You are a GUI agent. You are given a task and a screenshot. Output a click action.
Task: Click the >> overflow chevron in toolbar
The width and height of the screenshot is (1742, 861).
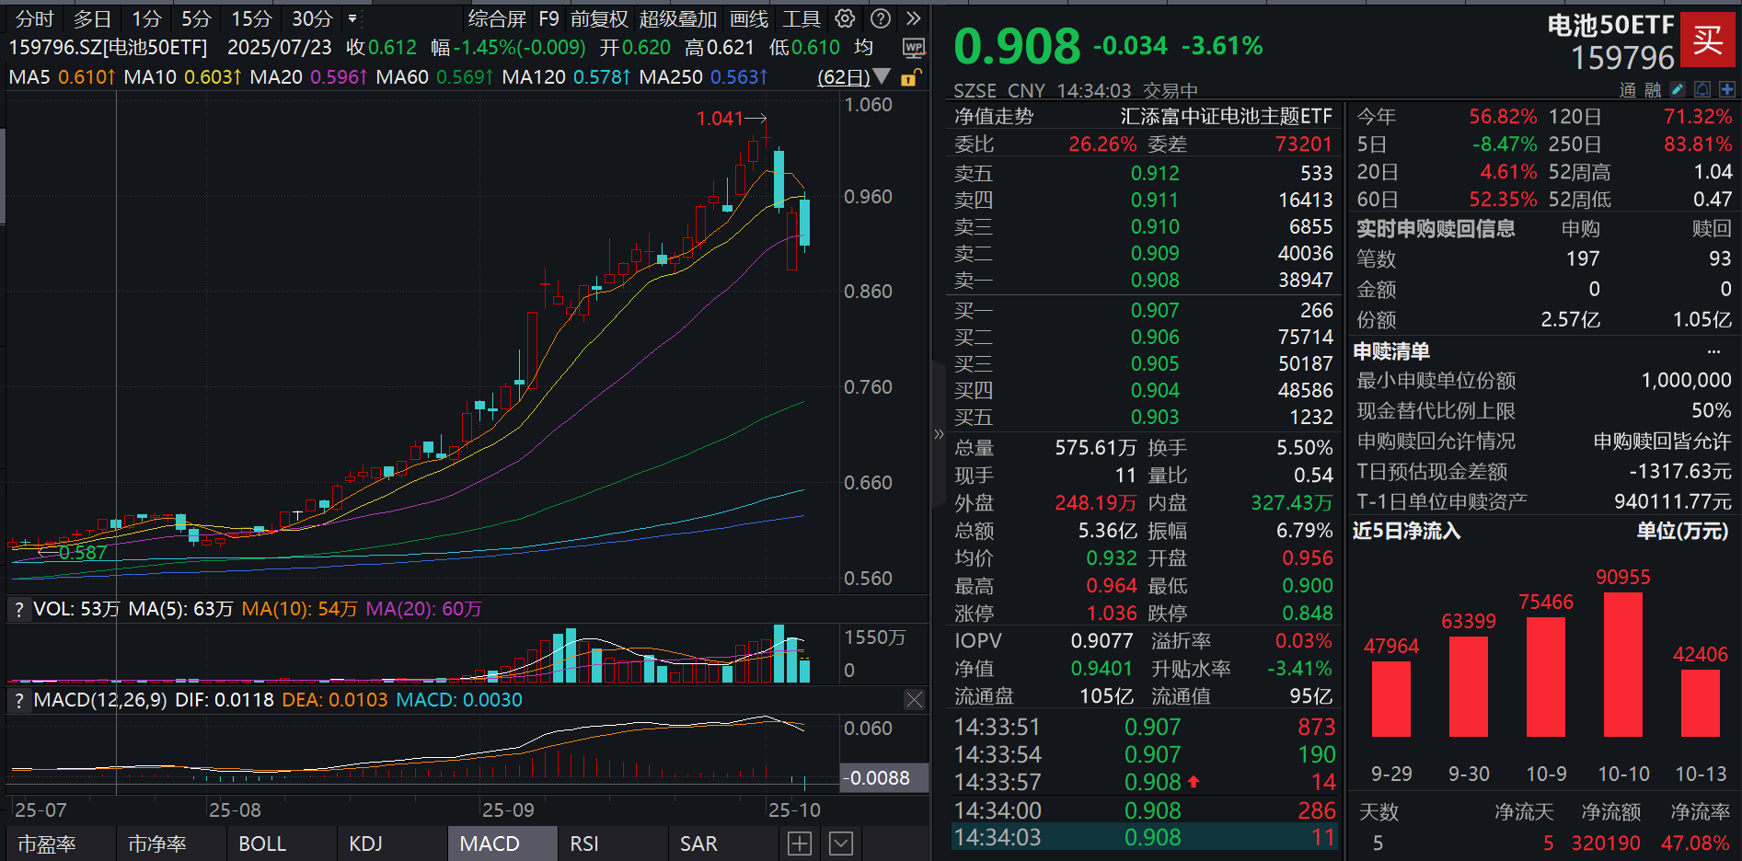pyautogui.click(x=912, y=18)
